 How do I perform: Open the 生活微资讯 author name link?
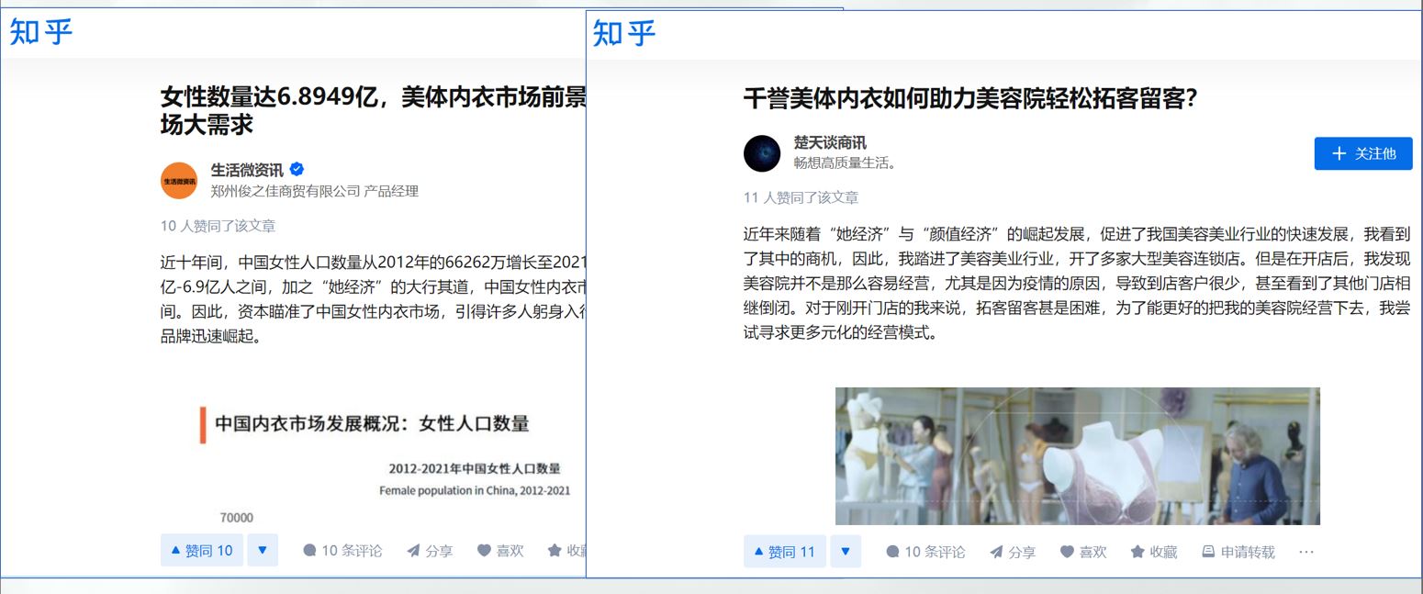pyautogui.click(x=247, y=170)
